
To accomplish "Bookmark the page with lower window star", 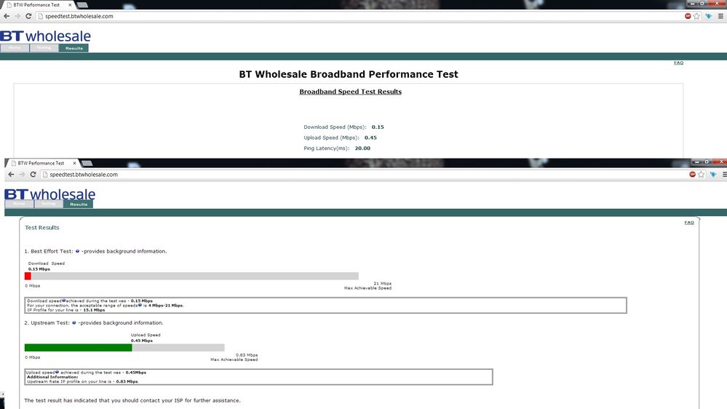I will click(701, 175).
